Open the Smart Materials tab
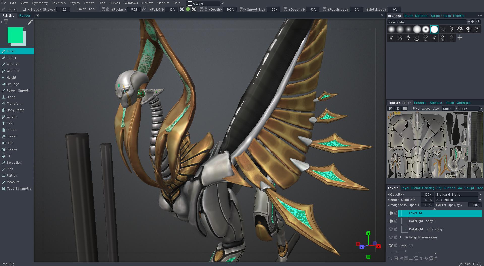The image size is (484, 266). coord(458,103)
